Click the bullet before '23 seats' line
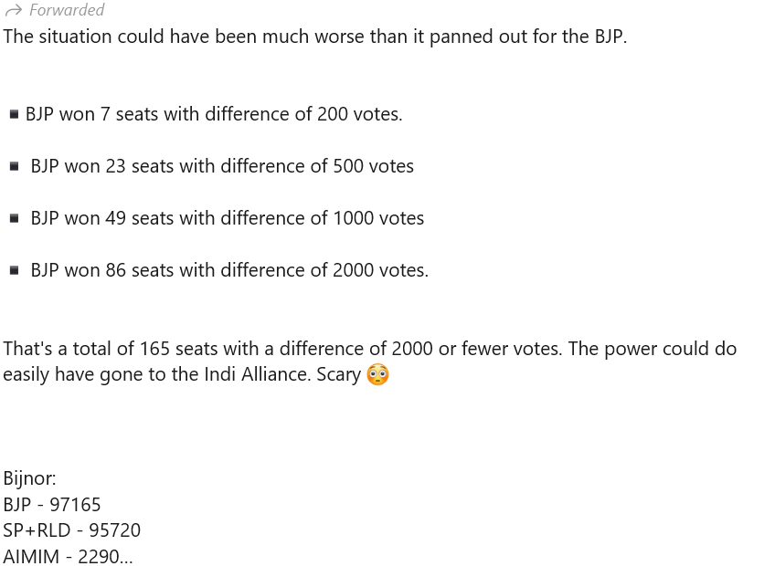Screen dimensions: 764x566 pyautogui.click(x=14, y=166)
